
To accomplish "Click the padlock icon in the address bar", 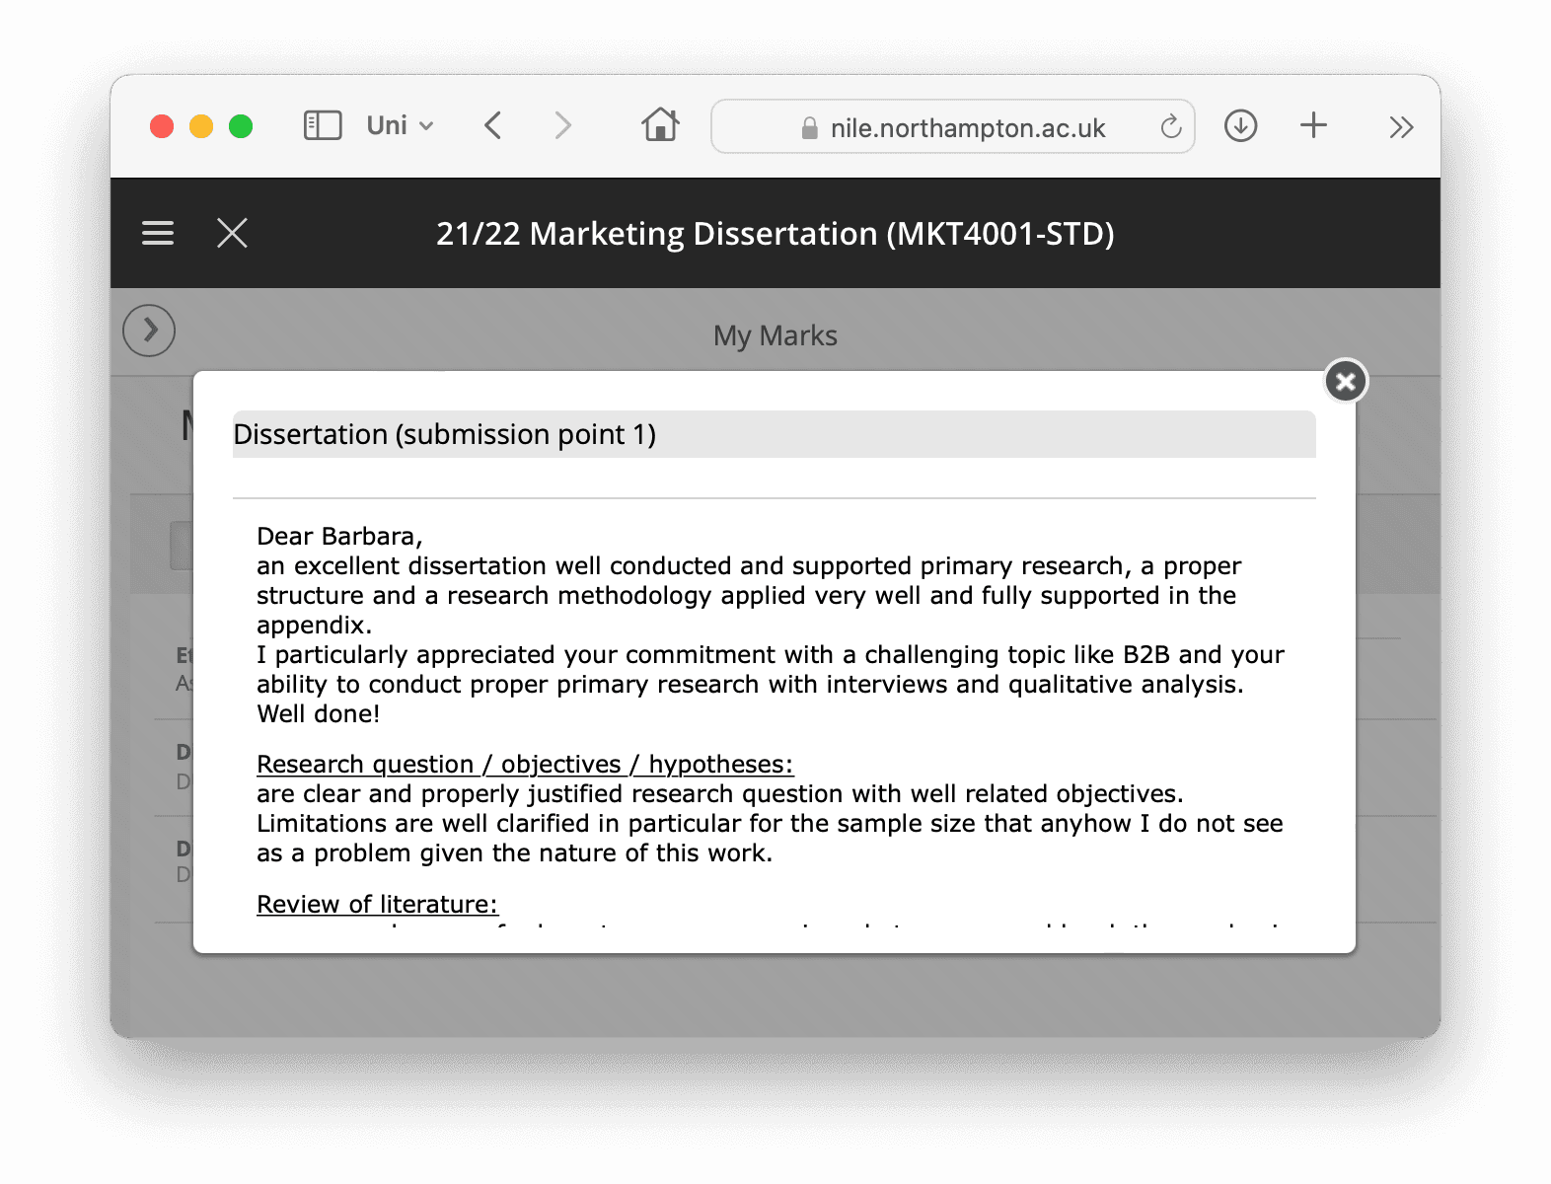I will 809,128.
